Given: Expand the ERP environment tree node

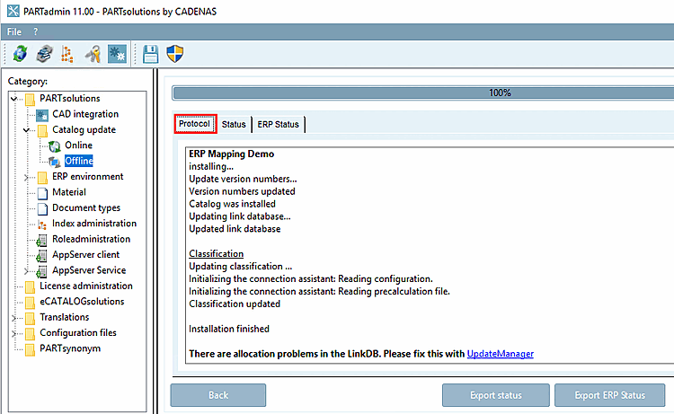Looking at the screenshot, I should point(27,177).
